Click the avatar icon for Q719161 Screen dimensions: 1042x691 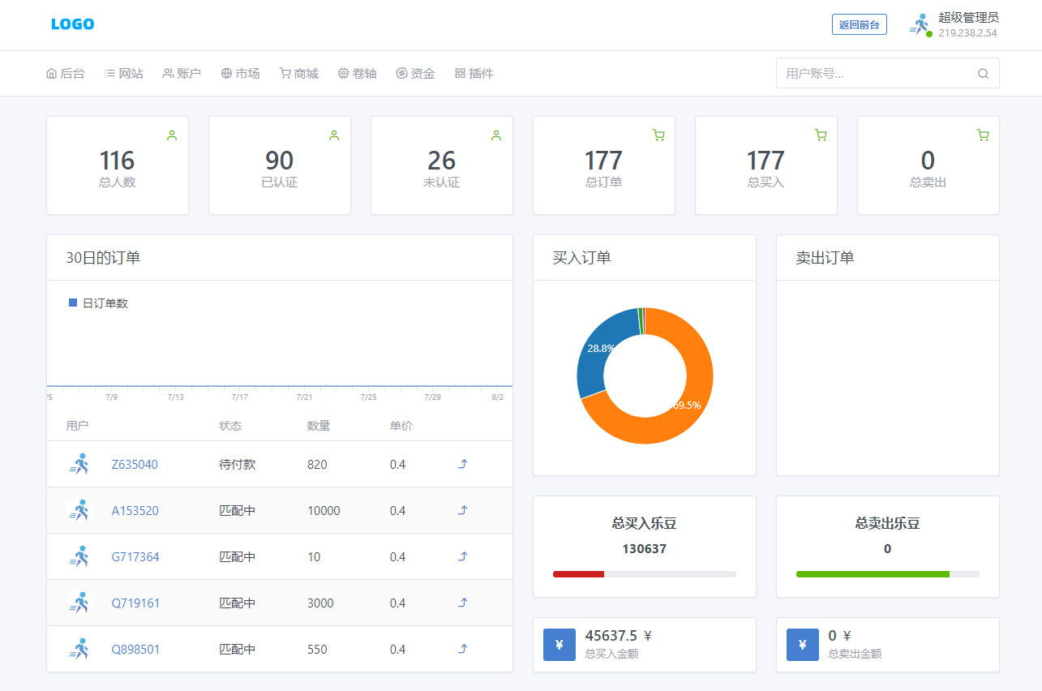[79, 603]
